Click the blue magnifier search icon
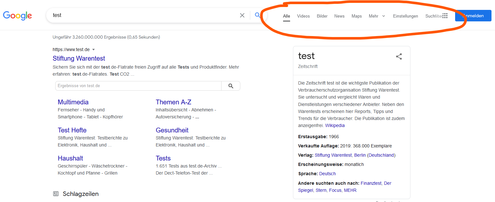Viewport: 495px width, 202px height. [x=258, y=15]
